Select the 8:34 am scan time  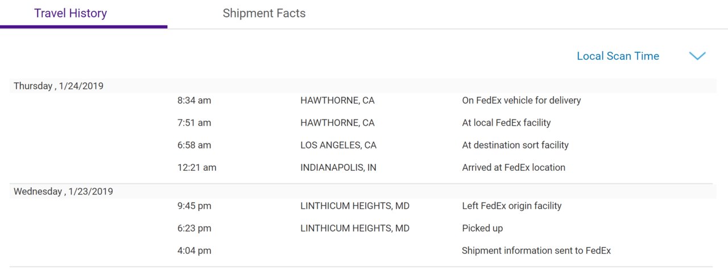194,100
